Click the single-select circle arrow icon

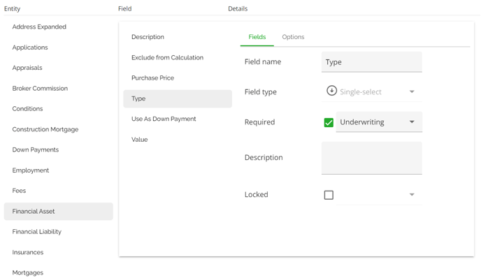point(331,91)
